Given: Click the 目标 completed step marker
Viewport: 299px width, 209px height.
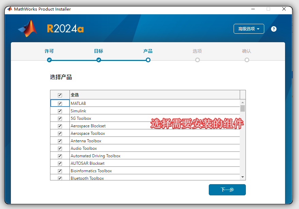Looking at the screenshot, I should pos(98,60).
